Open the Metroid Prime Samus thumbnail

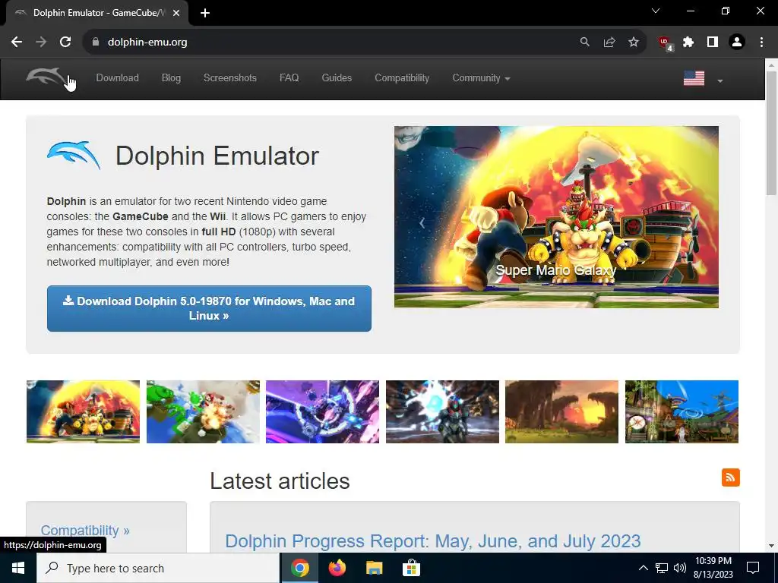click(443, 411)
